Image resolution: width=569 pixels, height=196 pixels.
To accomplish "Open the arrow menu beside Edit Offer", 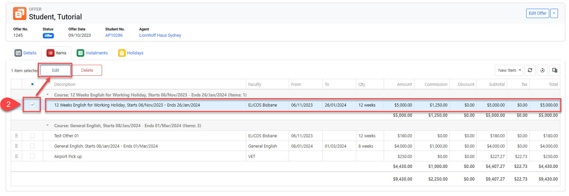I will coord(554,13).
